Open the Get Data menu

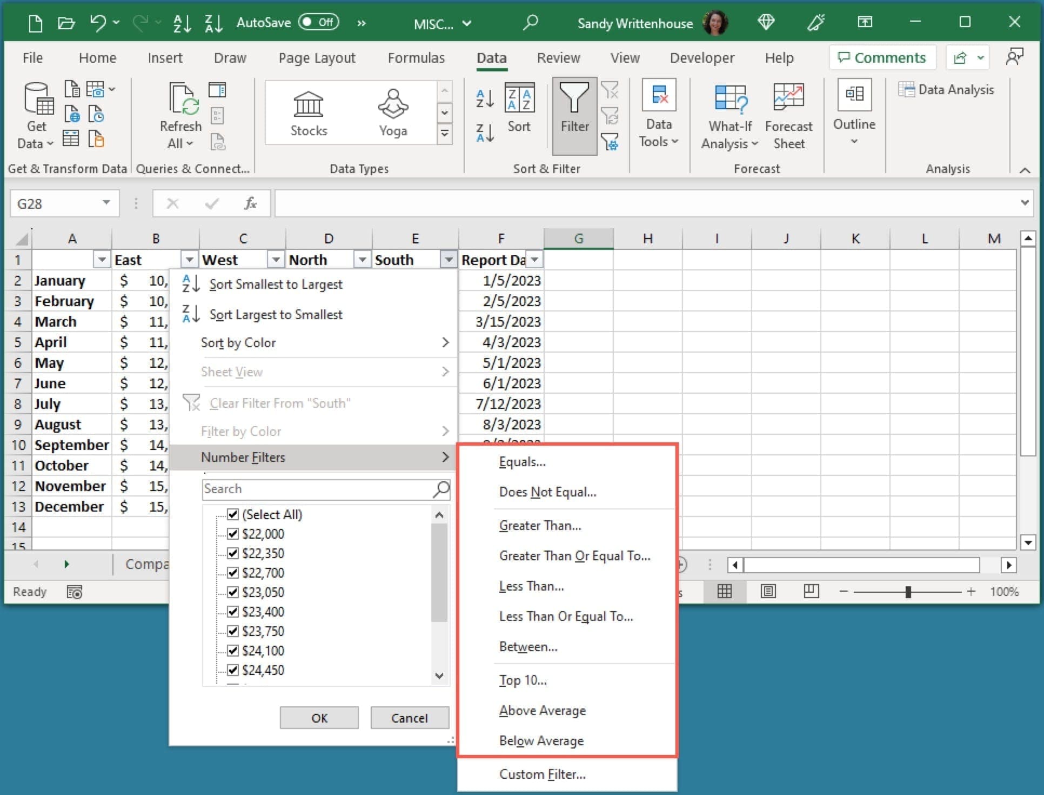click(x=36, y=114)
